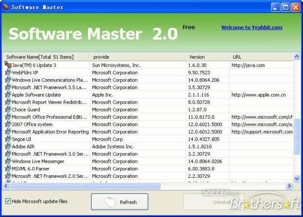303x217 pixels.
Task: Select the Adobe AIR name
Action: (23, 146)
